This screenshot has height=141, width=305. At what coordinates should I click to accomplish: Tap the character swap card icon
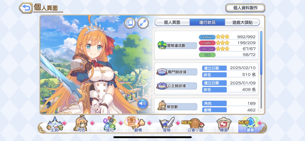(x=130, y=23)
